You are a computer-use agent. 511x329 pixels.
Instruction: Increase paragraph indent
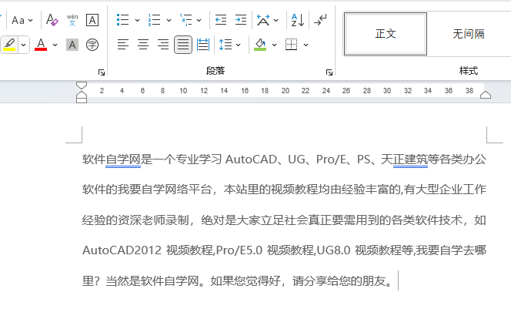241,20
